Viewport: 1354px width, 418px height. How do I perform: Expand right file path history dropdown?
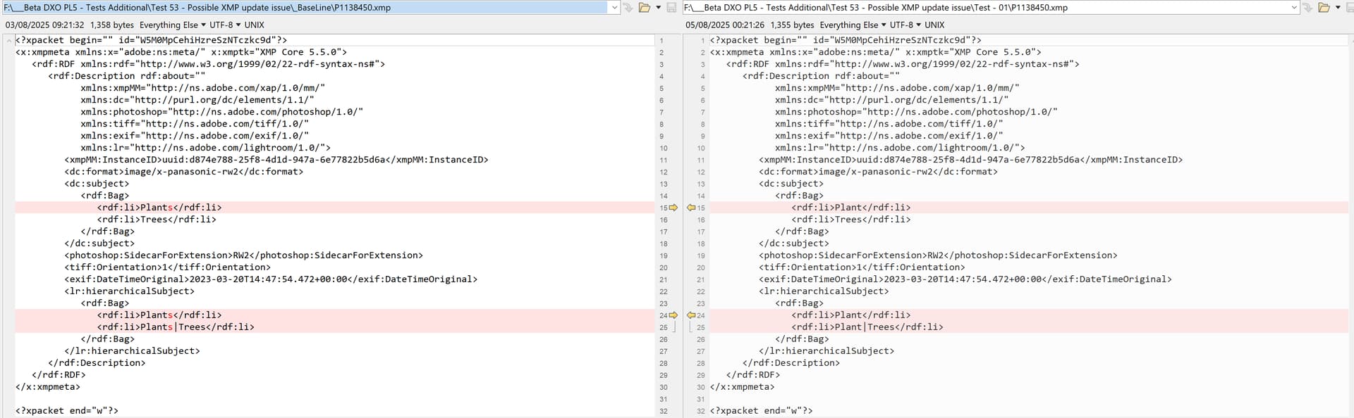[1294, 8]
